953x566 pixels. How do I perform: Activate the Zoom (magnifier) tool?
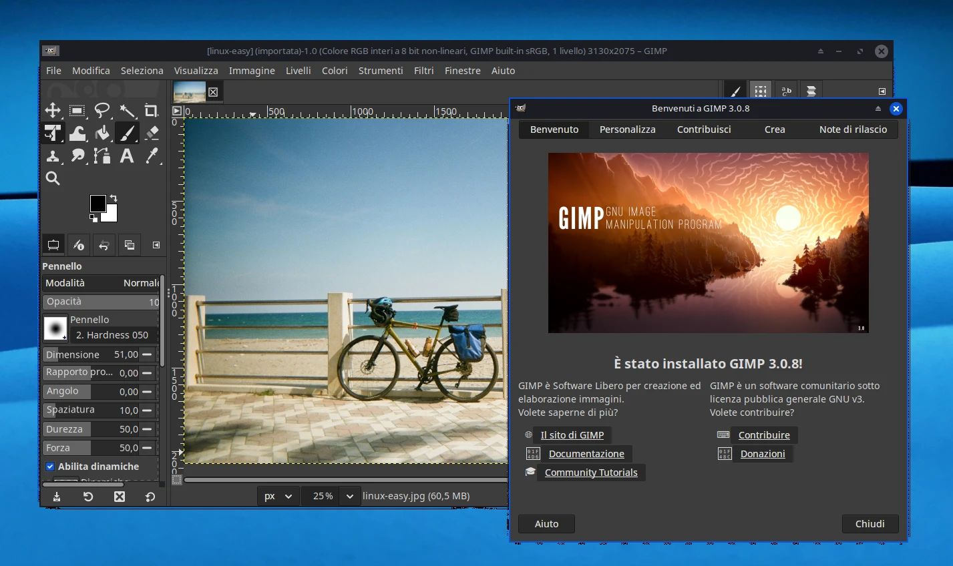53,178
